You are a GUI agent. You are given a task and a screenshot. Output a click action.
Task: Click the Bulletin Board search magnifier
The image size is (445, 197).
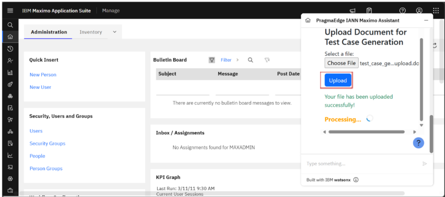click(x=250, y=60)
